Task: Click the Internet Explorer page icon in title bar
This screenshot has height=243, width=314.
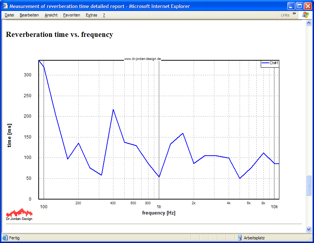Action: (5, 6)
